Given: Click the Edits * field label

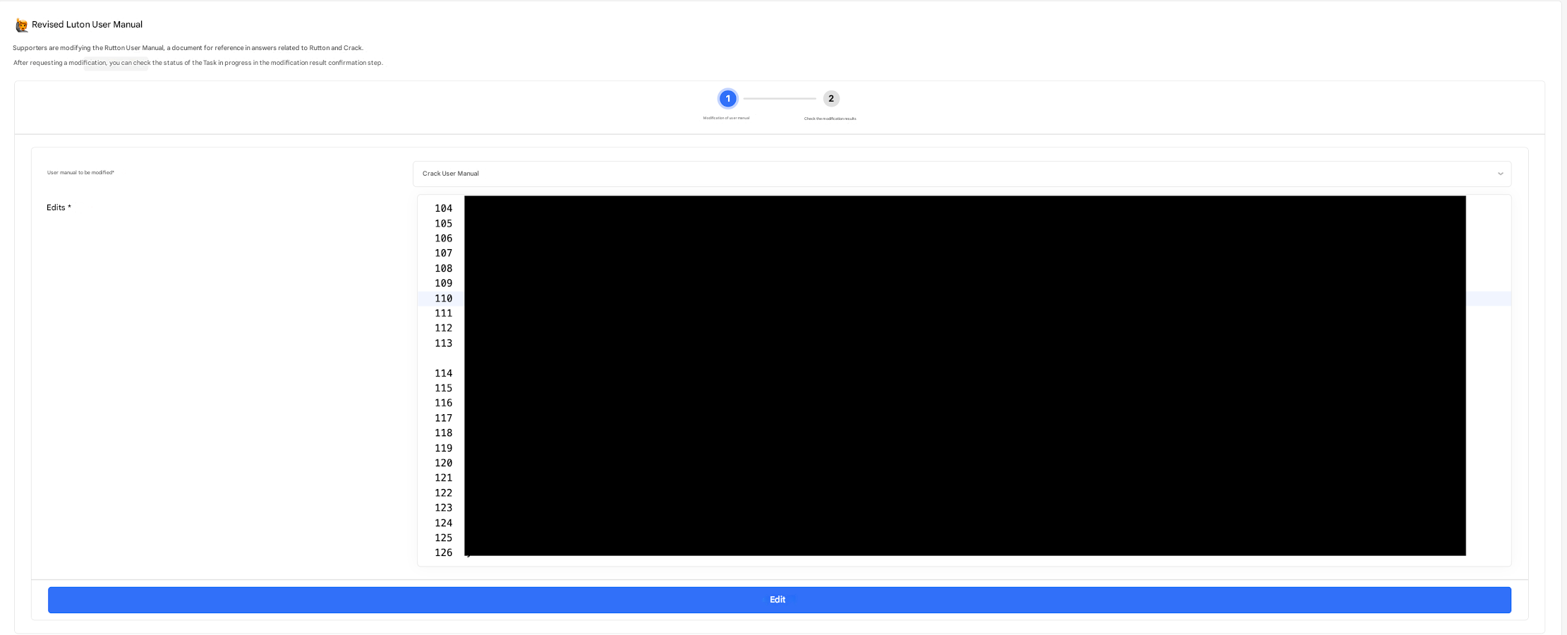Looking at the screenshot, I should coord(59,207).
